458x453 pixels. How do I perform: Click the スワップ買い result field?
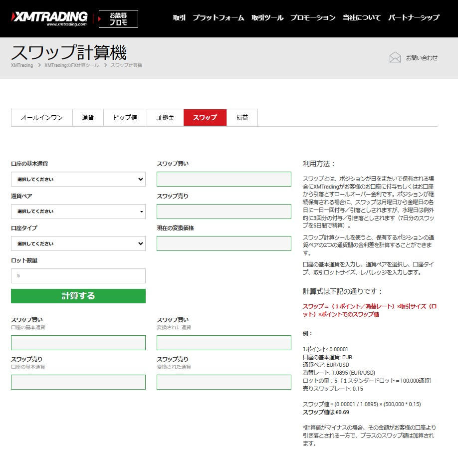224,178
